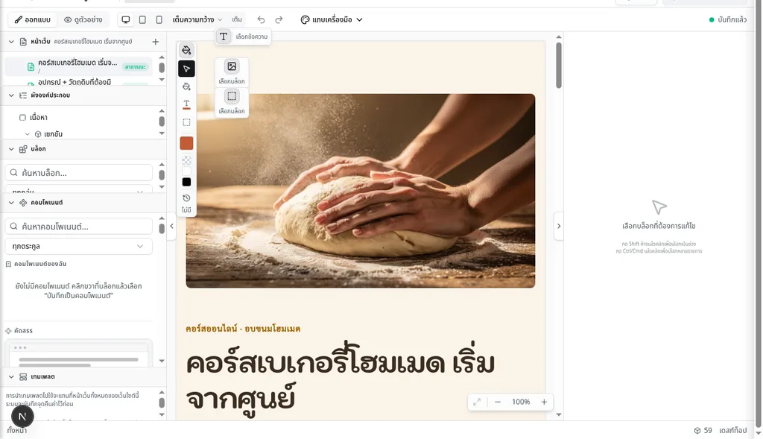Add a new page with plus icon
This screenshot has width=763, height=439.
click(x=156, y=42)
